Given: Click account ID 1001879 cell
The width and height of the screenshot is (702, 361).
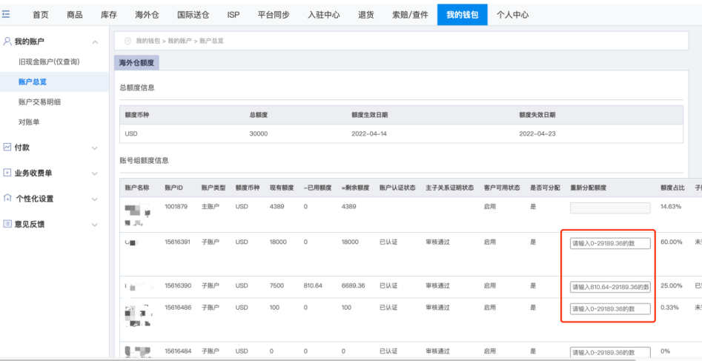Looking at the screenshot, I should coord(176,207).
